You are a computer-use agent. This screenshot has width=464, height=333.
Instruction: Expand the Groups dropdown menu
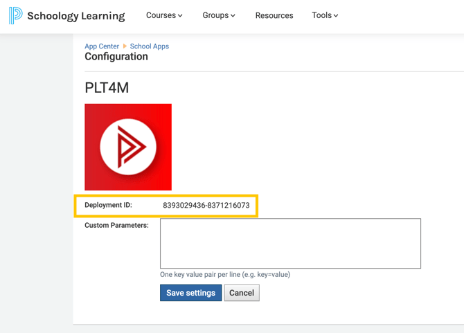click(219, 15)
